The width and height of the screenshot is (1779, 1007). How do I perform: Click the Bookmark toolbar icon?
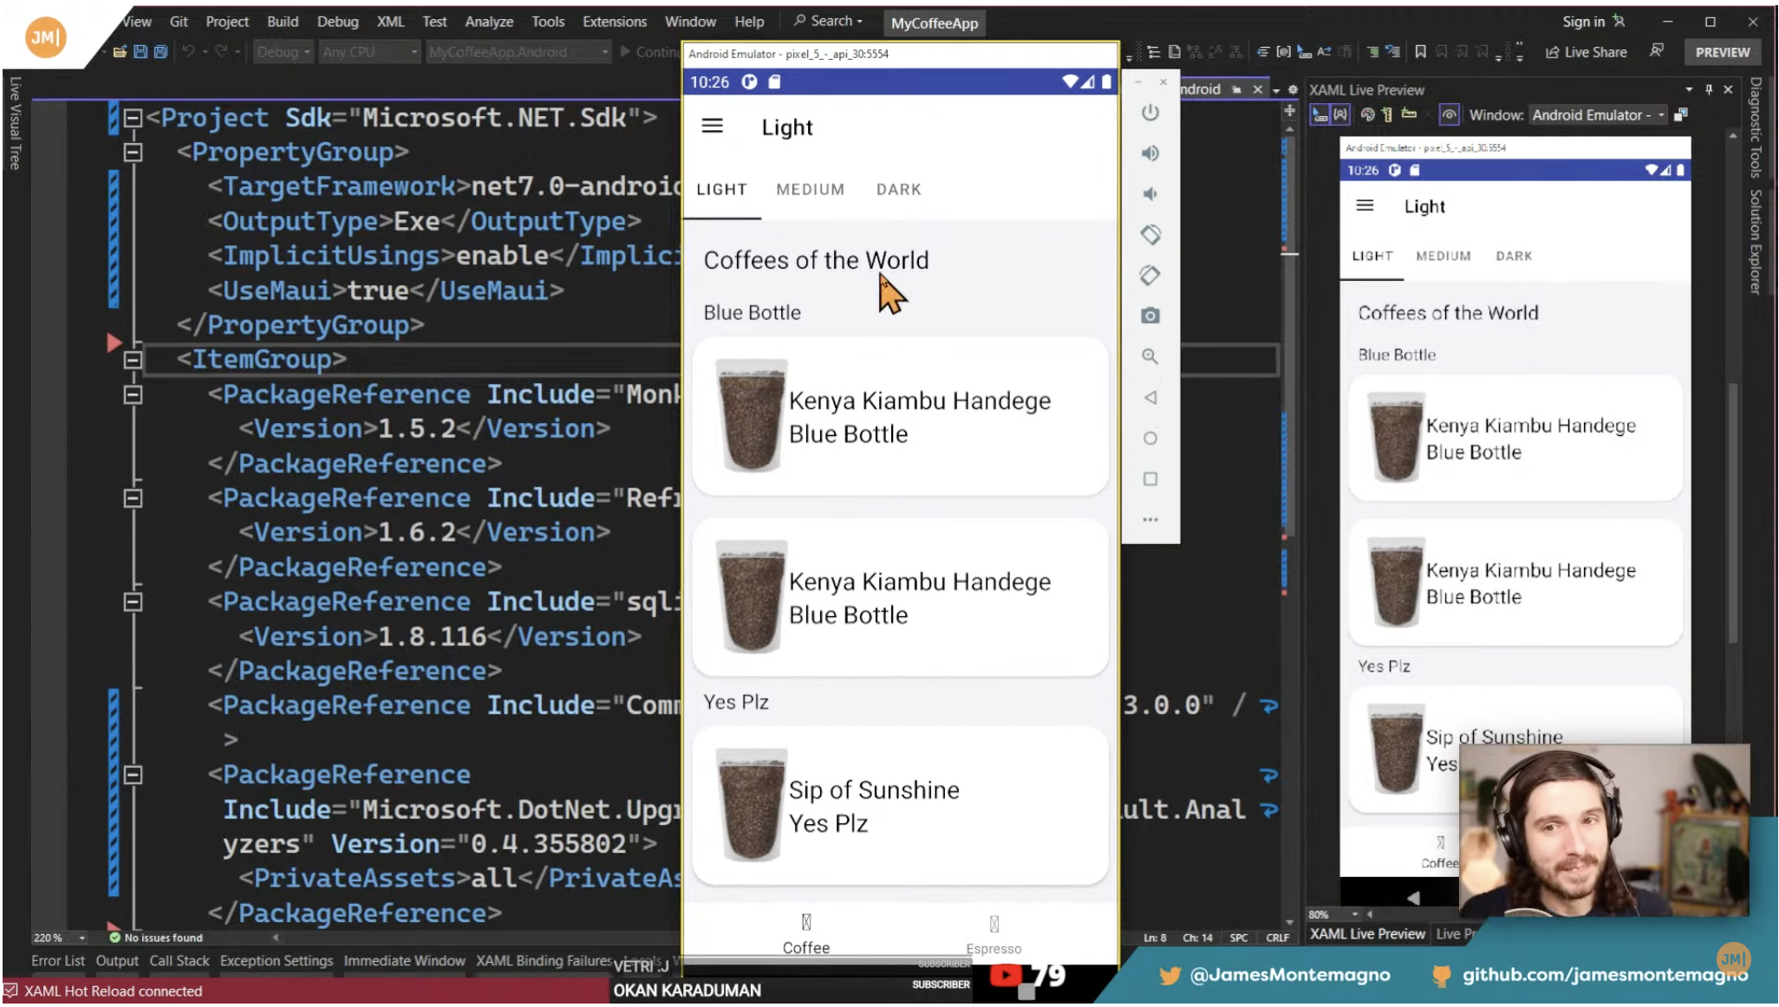1420,52
